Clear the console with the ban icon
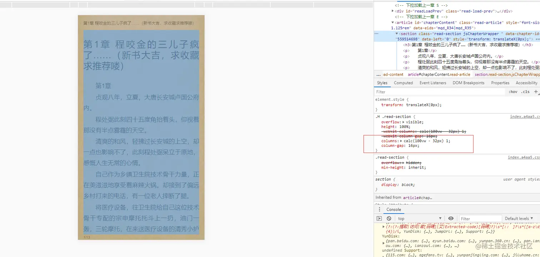Viewport: 540px width, 257px height. 389,219
